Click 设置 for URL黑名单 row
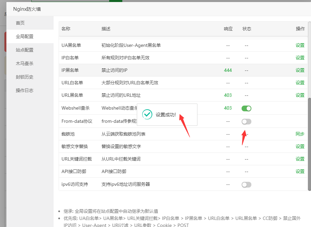 tap(300, 95)
